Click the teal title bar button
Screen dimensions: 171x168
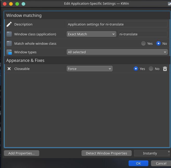23,4
